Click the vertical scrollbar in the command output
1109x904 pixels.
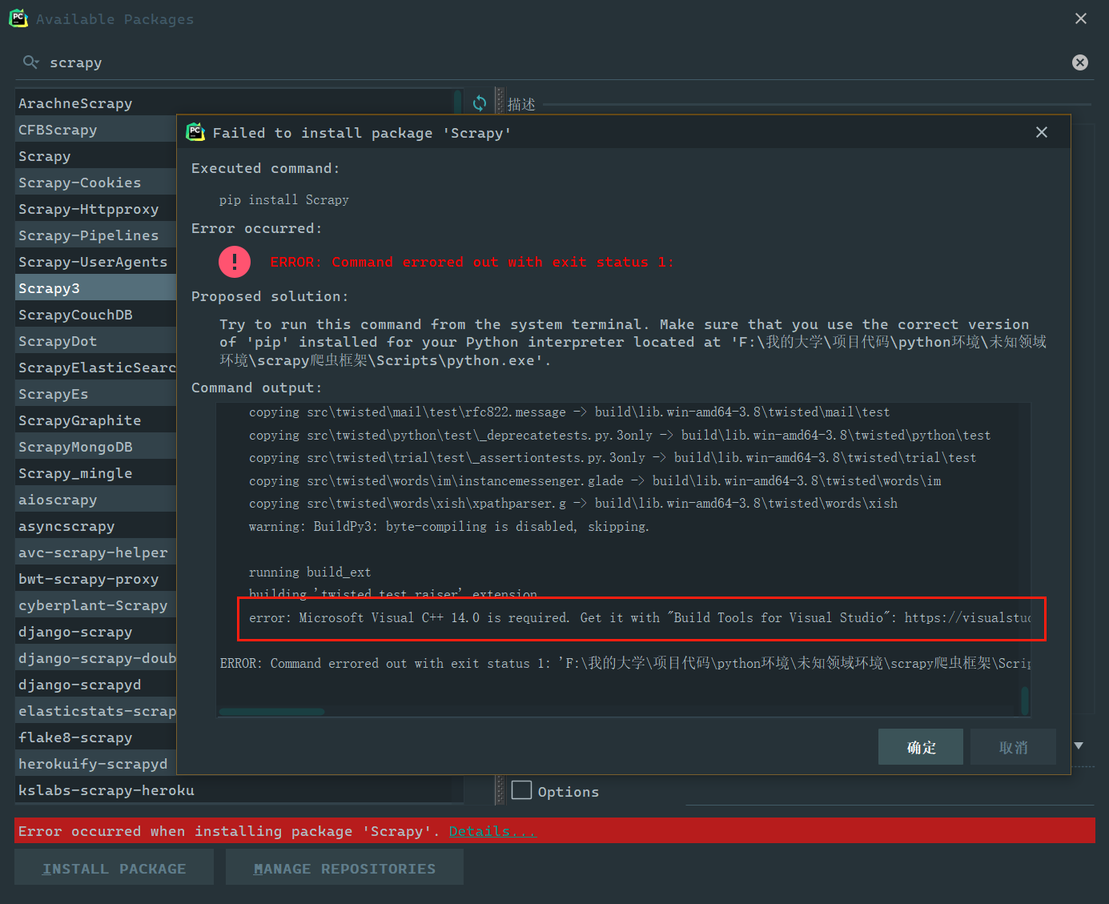coord(1025,701)
